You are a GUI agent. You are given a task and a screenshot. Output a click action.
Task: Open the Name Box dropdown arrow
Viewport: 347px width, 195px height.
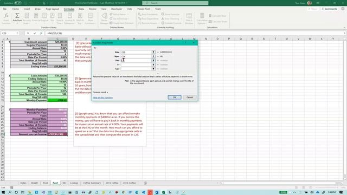[17, 33]
